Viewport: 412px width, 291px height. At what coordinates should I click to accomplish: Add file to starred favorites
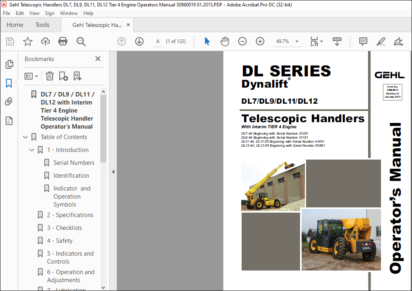[28, 41]
